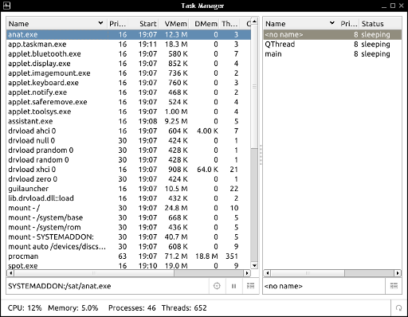Click the right arrow of the thread horizontal scrollbar
Image resolution: width=408 pixels, height=317 pixels.
coord(398,273)
